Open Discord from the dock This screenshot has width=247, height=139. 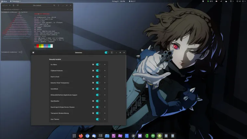click(x=140, y=136)
